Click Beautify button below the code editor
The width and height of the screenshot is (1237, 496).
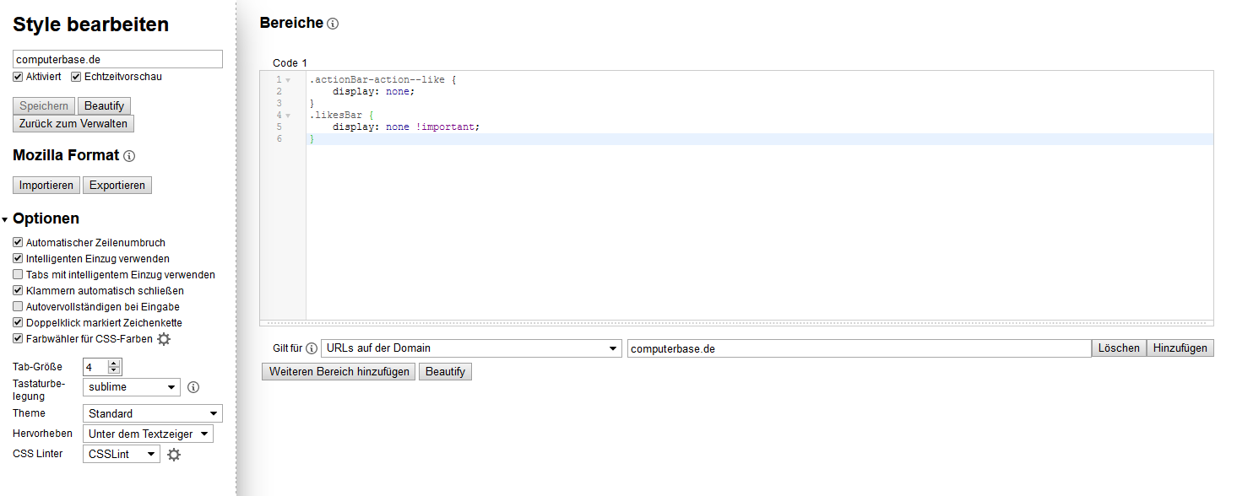click(445, 372)
